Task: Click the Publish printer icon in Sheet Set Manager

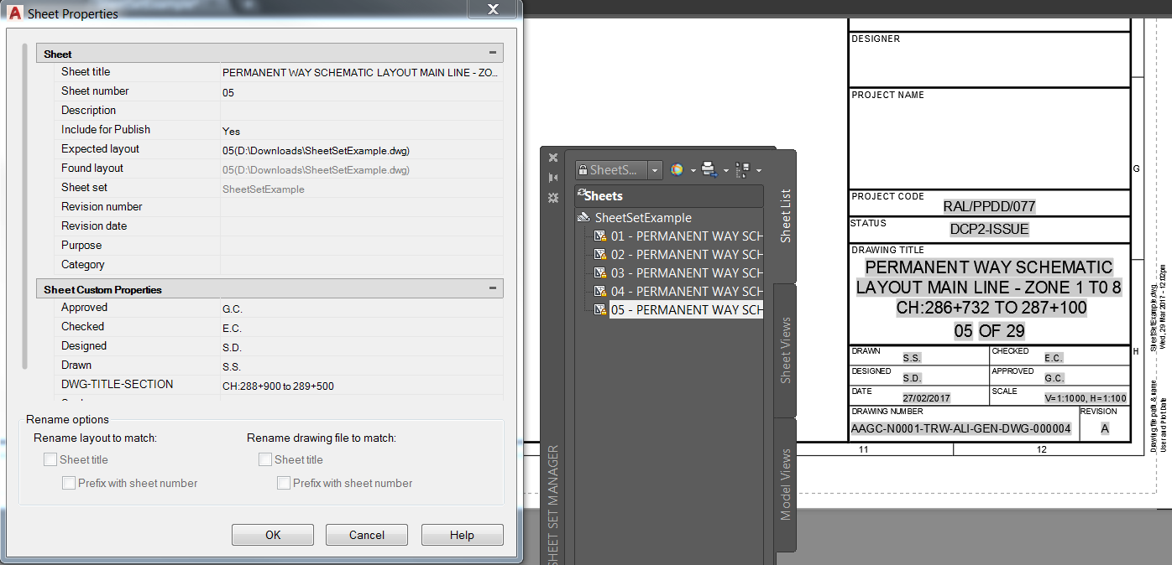Action: [709, 169]
